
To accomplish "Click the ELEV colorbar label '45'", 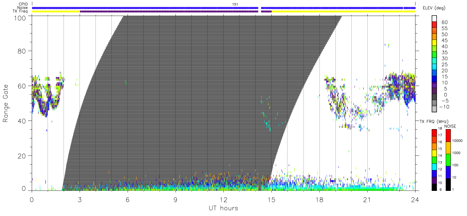I will pos(444,40).
